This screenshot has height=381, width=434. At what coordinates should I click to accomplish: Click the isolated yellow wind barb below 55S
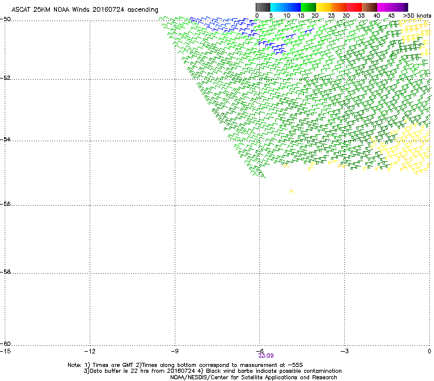(x=291, y=192)
